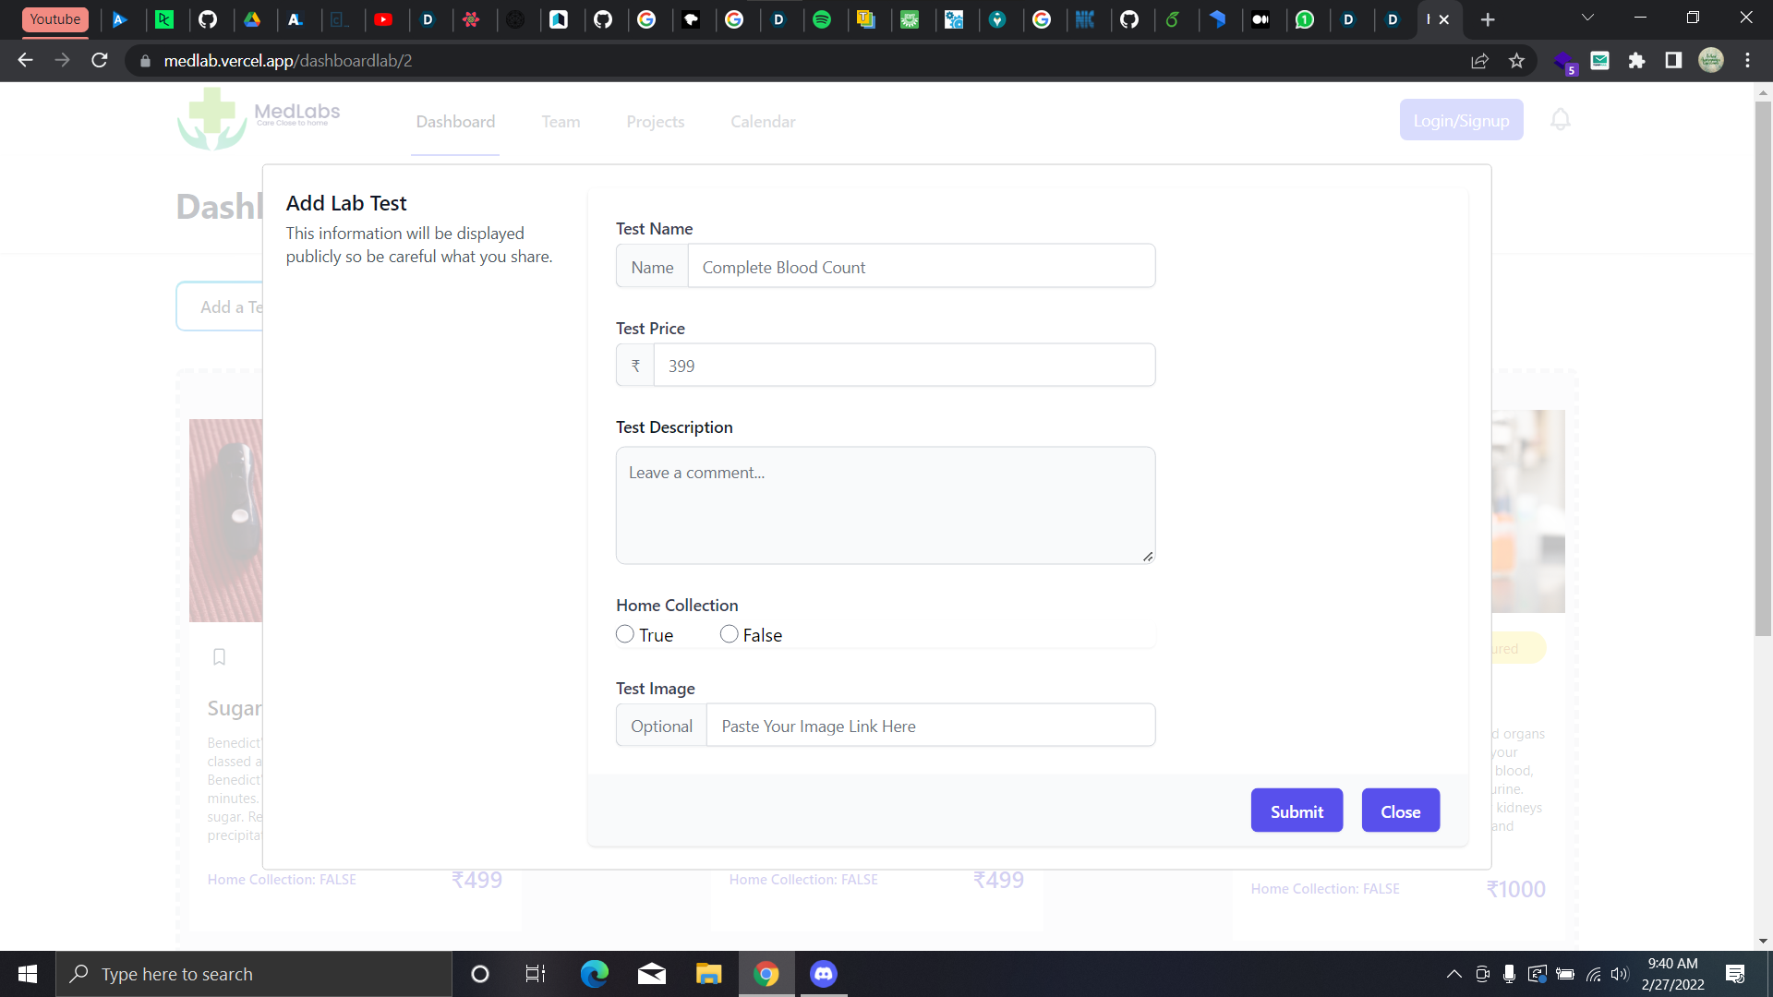The width and height of the screenshot is (1773, 997).
Task: Click the notification bell icon
Action: [x=1560, y=120]
